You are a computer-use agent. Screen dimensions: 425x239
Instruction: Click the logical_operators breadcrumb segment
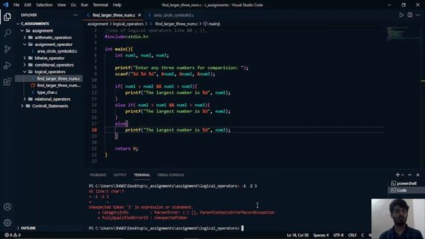[128, 24]
